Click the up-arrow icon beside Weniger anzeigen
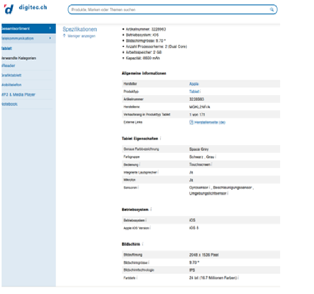The height and width of the screenshot is (294, 314). point(64,35)
